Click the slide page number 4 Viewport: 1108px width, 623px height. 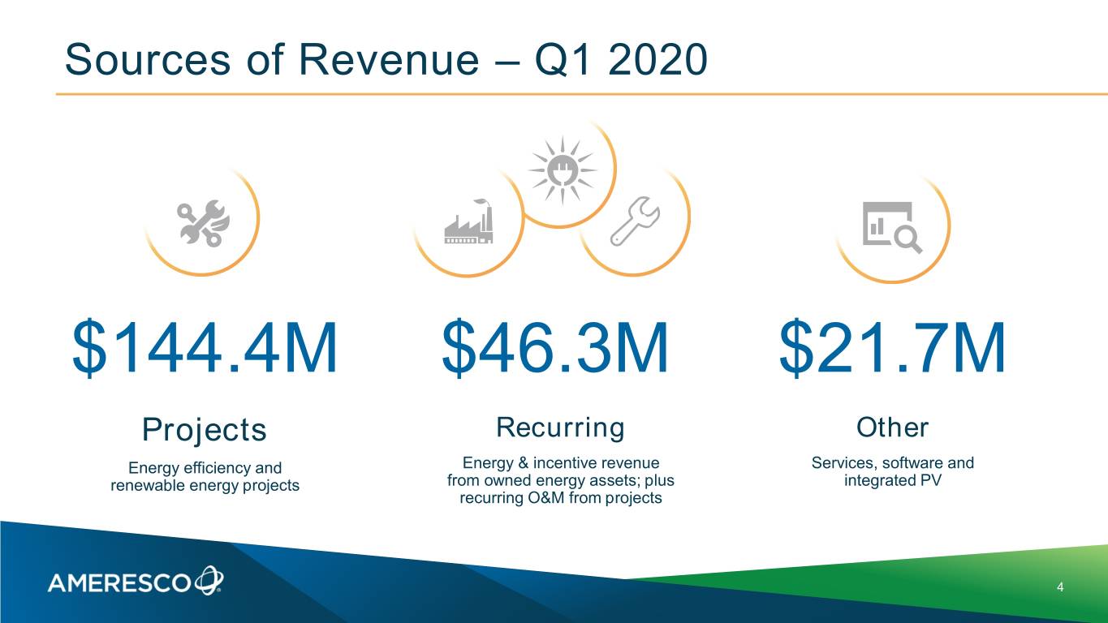pos(1060,586)
